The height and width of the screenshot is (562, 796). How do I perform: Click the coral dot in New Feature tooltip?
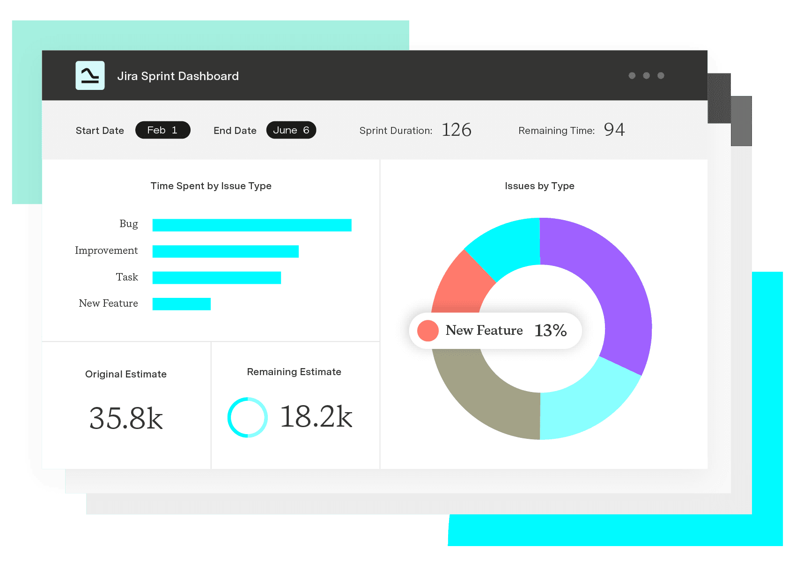[427, 331]
